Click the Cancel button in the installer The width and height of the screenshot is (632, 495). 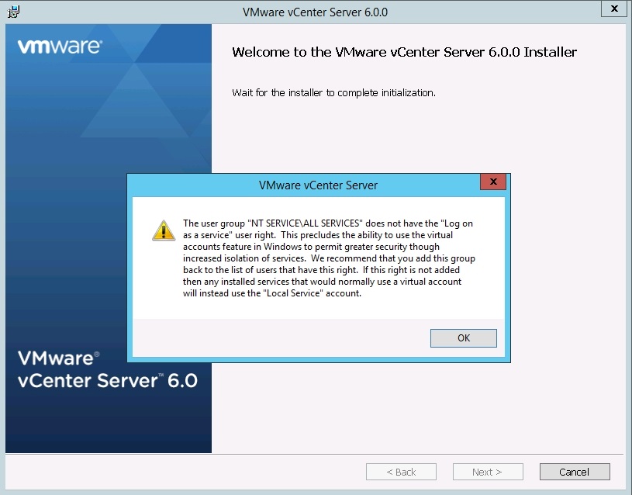point(574,472)
